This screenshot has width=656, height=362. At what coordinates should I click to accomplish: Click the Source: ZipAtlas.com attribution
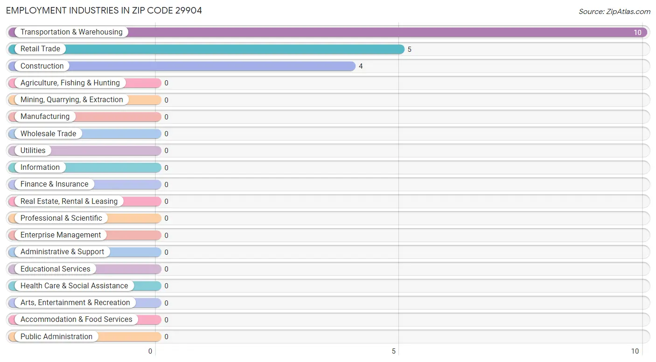614,12
